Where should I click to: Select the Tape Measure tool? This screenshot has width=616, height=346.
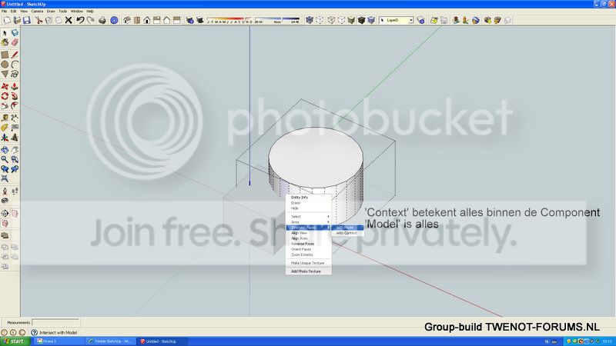pos(5,118)
